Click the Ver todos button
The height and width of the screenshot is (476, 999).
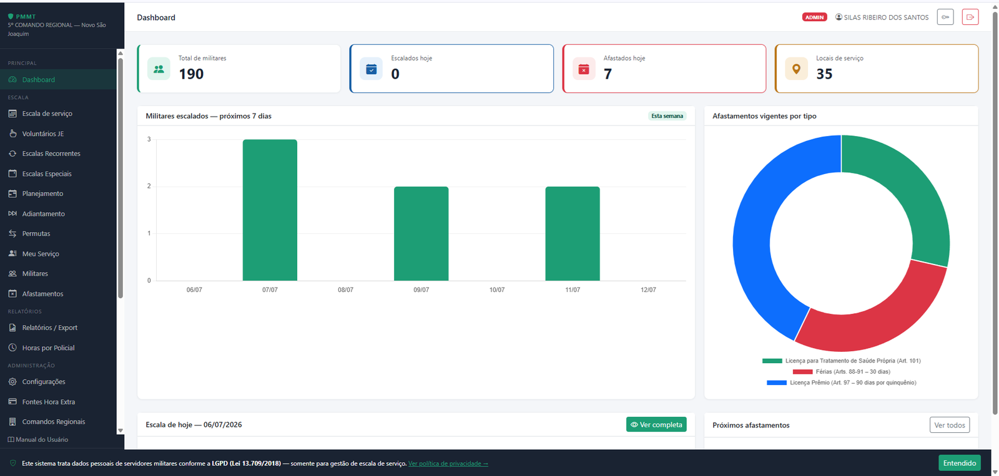pyautogui.click(x=949, y=425)
